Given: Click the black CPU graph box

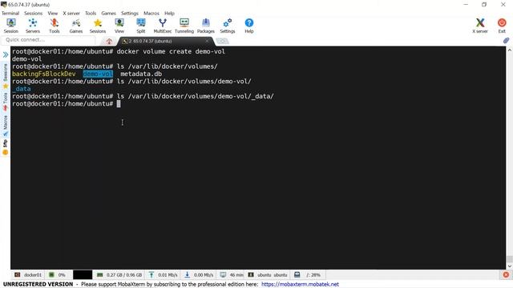Looking at the screenshot, I should tap(83, 275).
